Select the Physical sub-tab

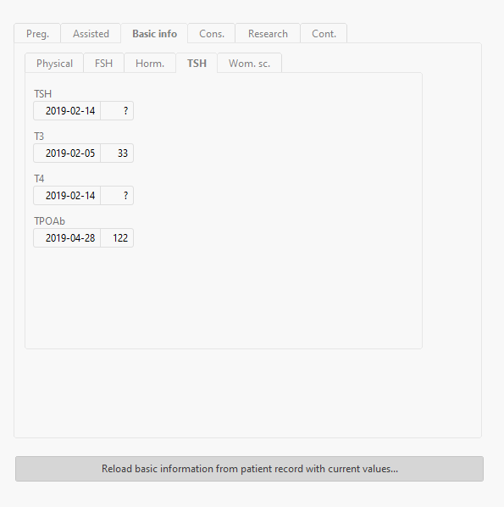pos(54,63)
